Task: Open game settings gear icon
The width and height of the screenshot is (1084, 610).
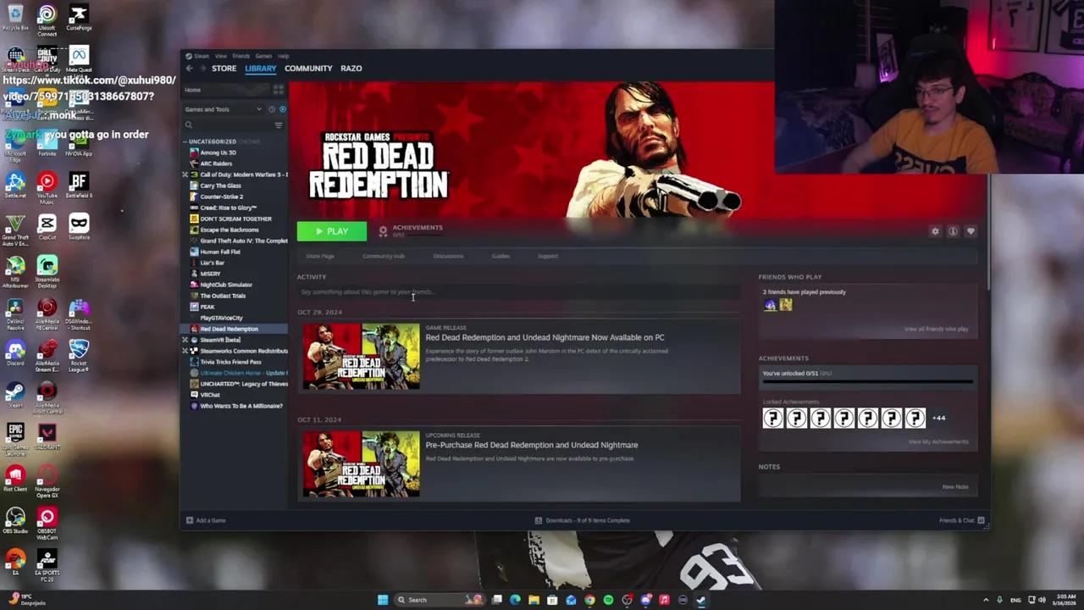Action: pyautogui.click(x=935, y=231)
